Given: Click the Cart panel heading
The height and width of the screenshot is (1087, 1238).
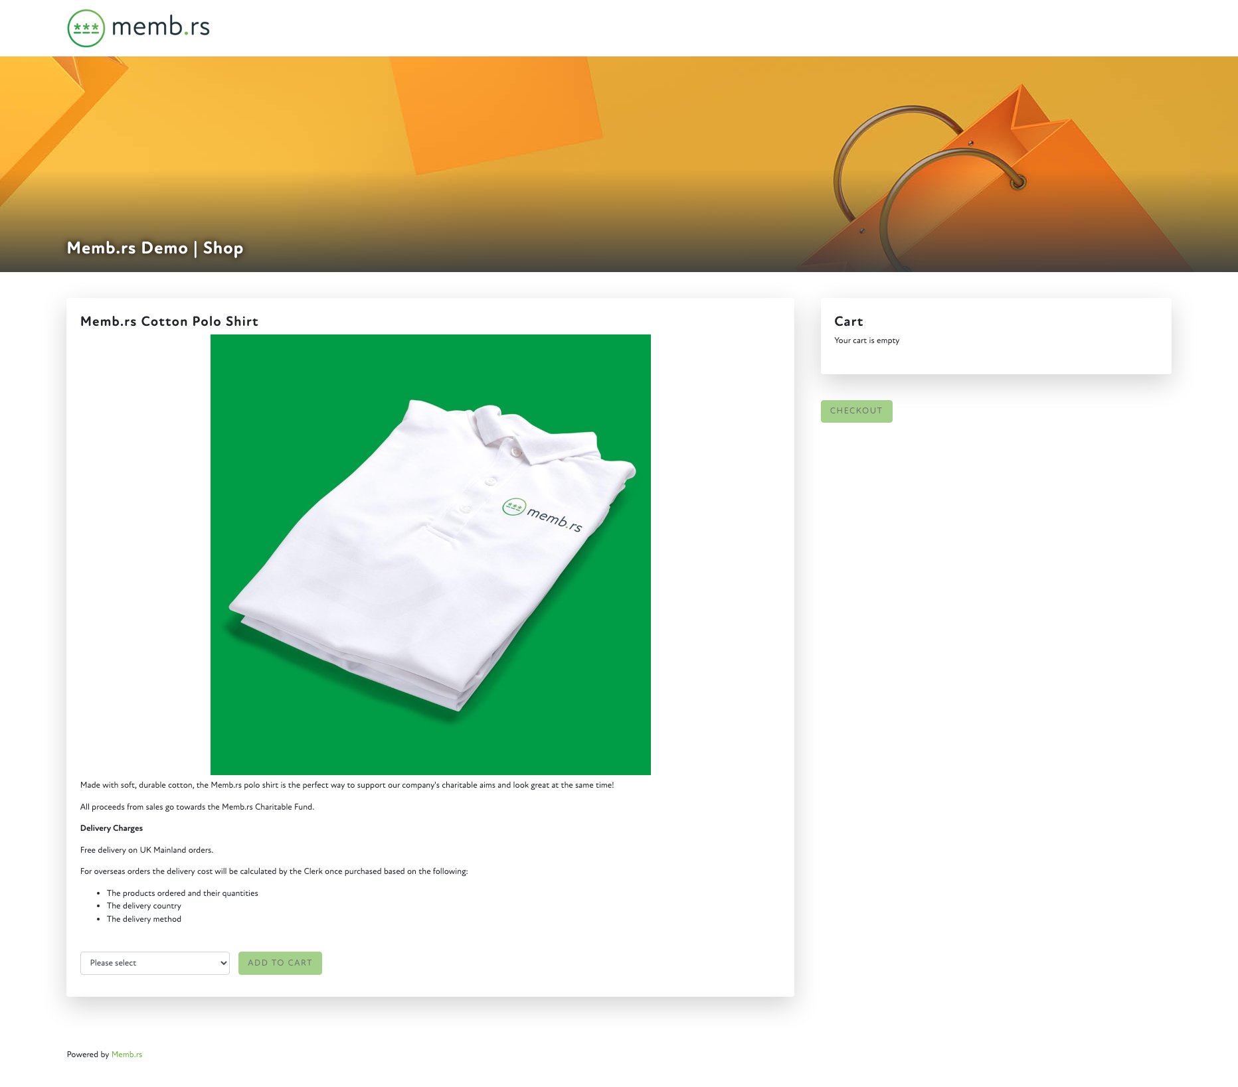Looking at the screenshot, I should 849,321.
